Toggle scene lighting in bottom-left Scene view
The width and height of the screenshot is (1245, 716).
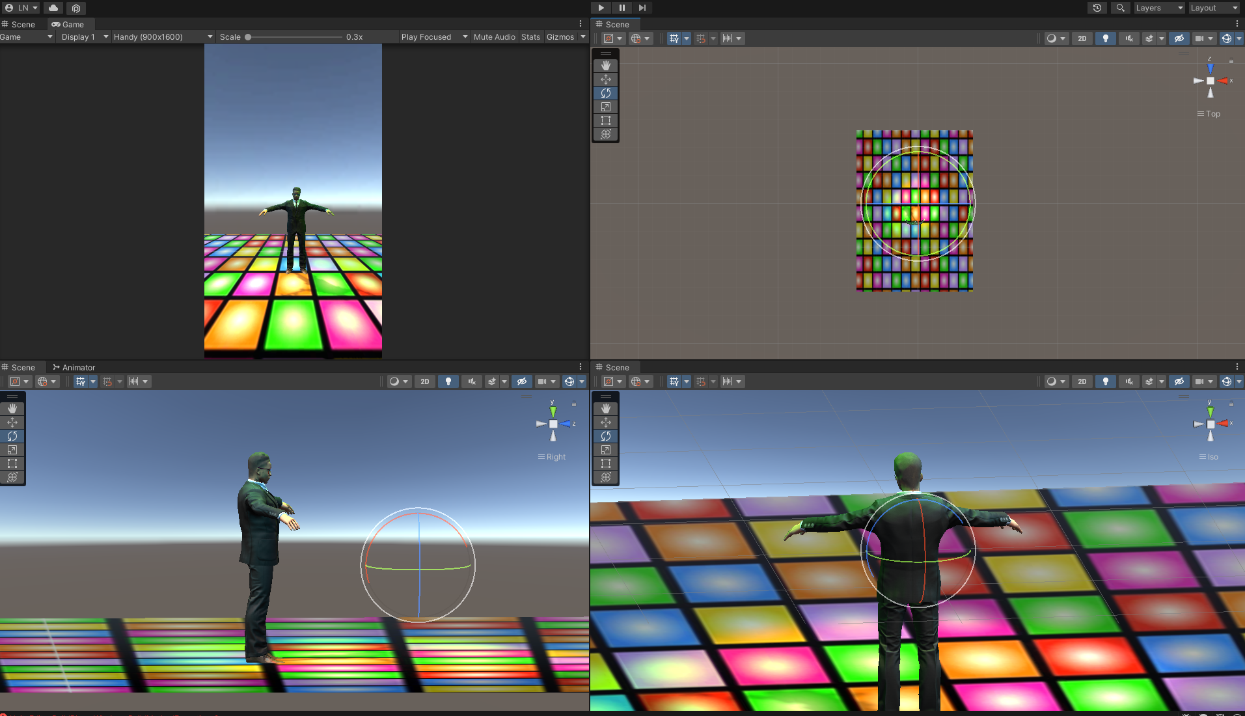pyautogui.click(x=448, y=381)
